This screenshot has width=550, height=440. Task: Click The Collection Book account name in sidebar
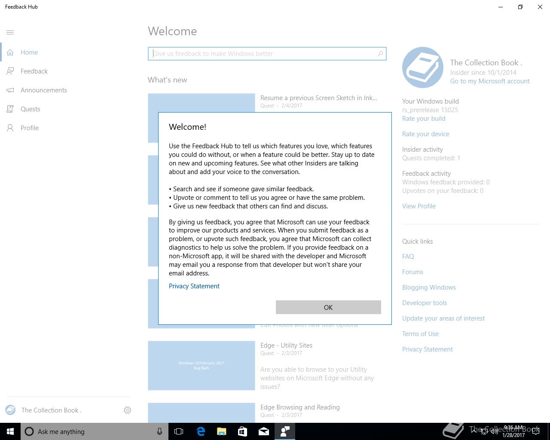[x=52, y=410]
